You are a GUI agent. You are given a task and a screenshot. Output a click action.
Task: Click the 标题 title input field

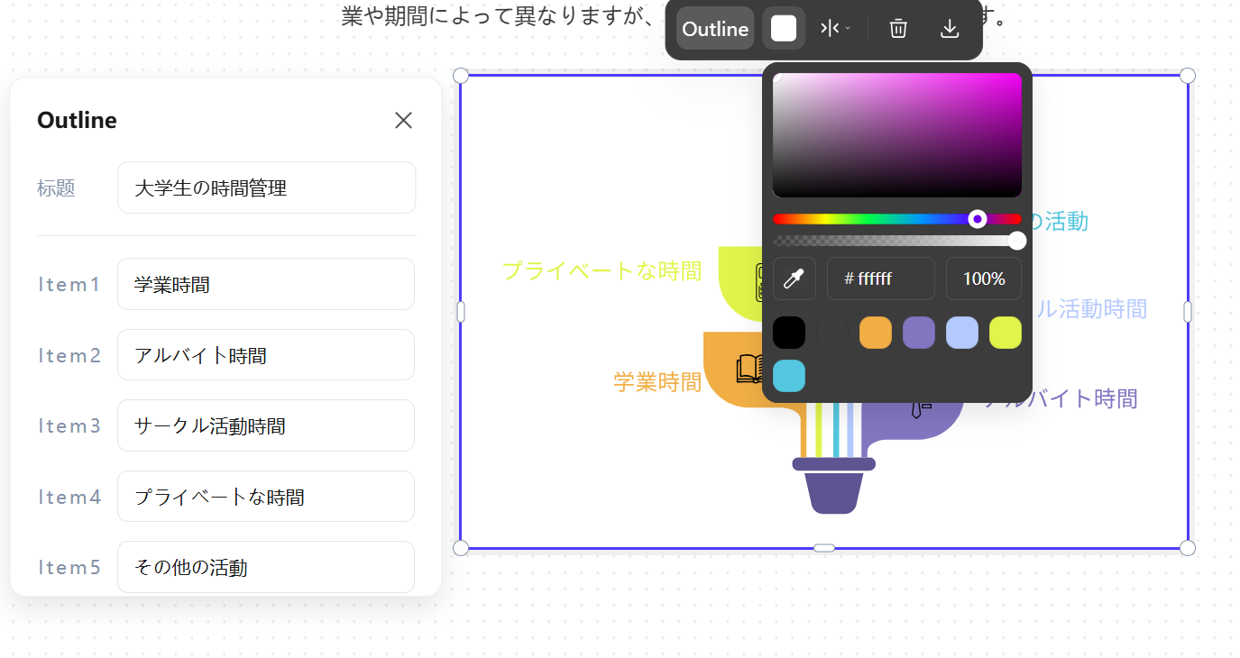tap(266, 188)
